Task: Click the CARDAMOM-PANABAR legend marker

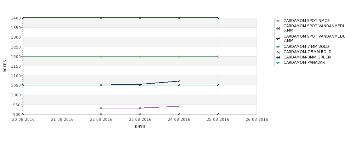Action: tap(278, 63)
